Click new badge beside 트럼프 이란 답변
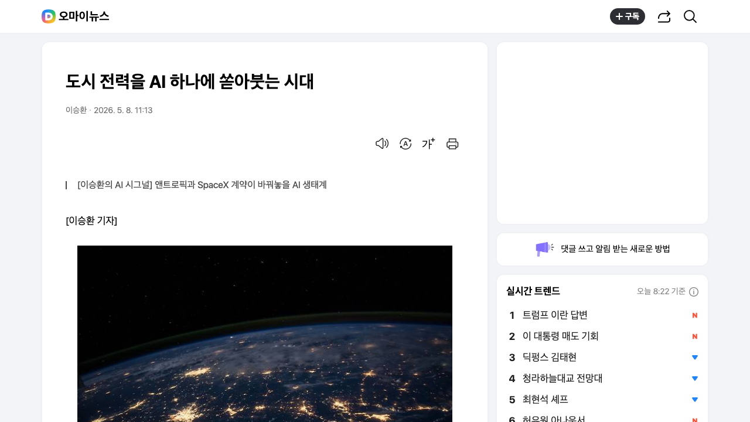The width and height of the screenshot is (750, 422). (695, 315)
